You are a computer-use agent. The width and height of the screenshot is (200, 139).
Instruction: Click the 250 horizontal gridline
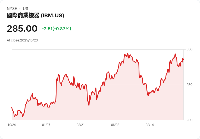[33, 85]
